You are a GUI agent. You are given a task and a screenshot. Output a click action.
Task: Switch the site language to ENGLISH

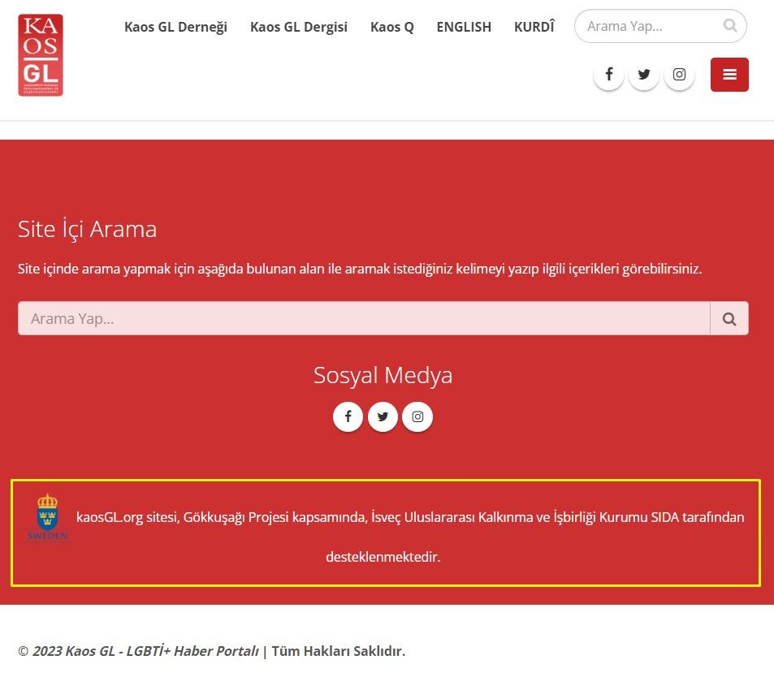pyautogui.click(x=463, y=27)
